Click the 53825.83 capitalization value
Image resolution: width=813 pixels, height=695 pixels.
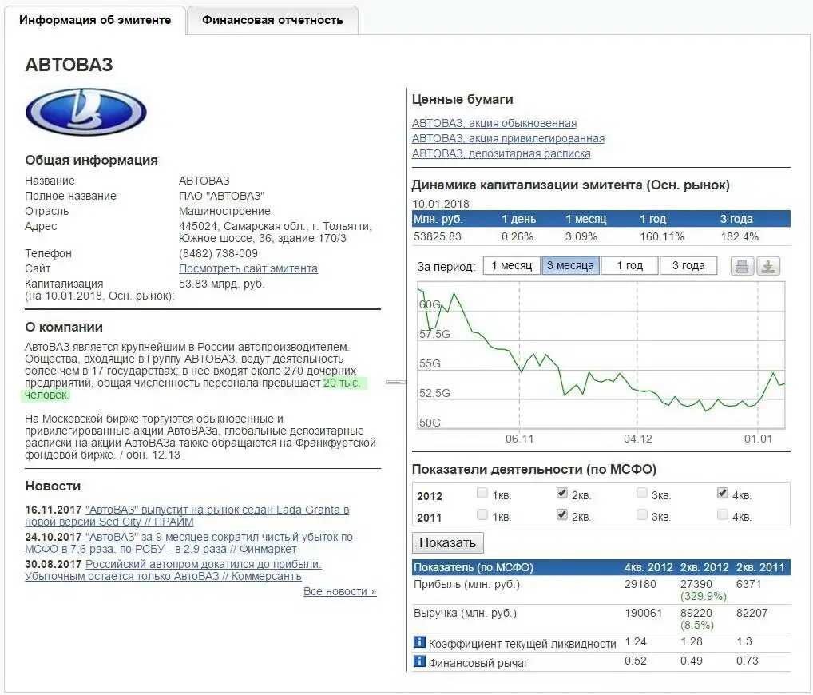(x=437, y=237)
